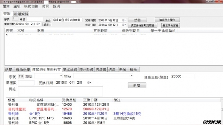Switch to the 精品改裝 tab

coord(86,69)
